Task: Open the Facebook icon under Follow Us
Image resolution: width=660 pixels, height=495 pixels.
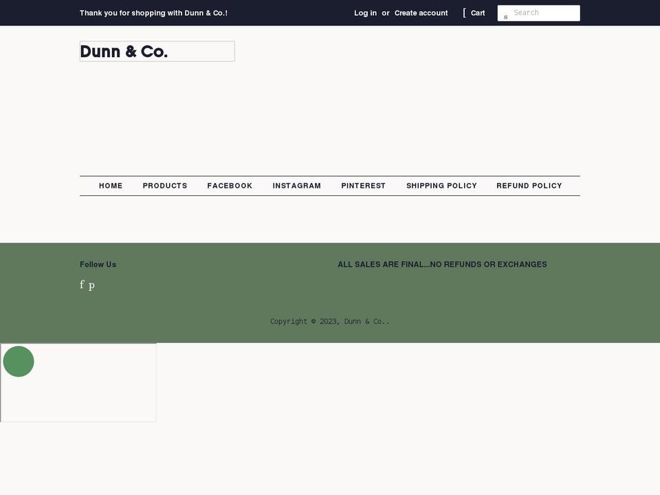Action: (x=82, y=285)
